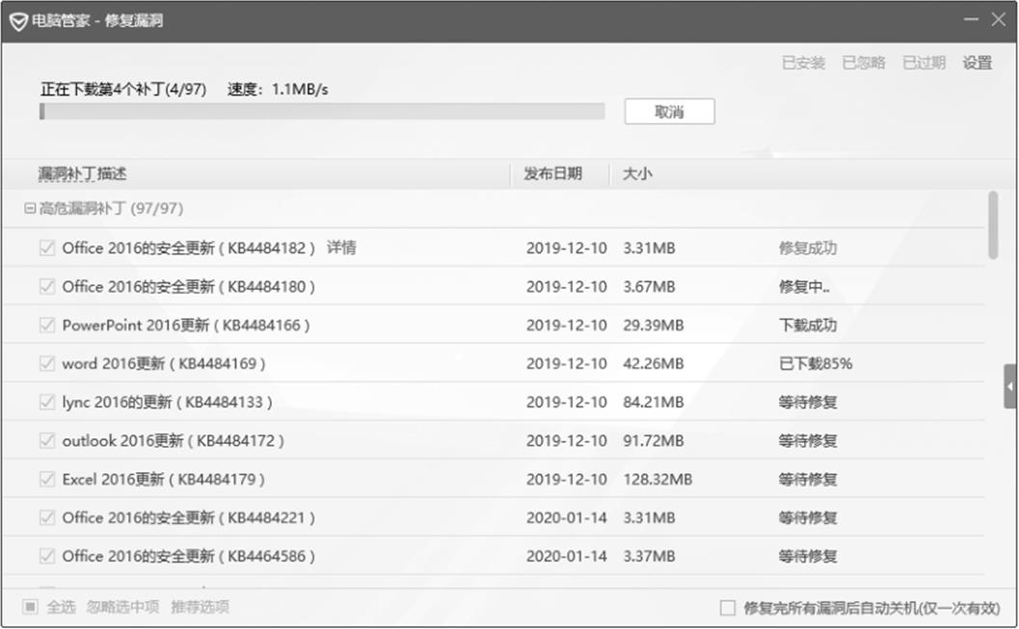Viewport: 1019px width, 629px height.
Task: Toggle the 全选 checkbox
Action: 30,607
